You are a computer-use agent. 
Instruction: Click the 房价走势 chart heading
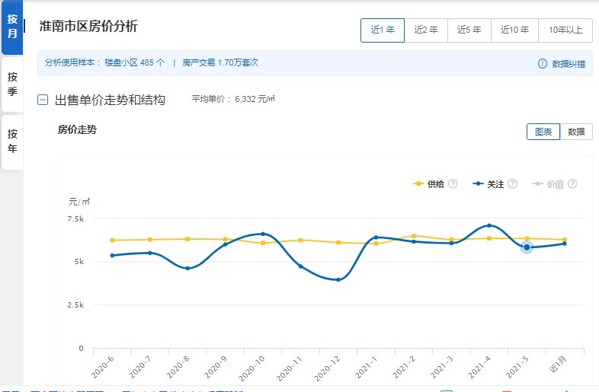pyautogui.click(x=77, y=129)
